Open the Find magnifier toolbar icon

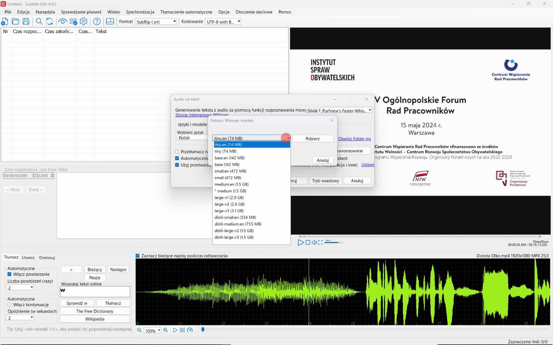39,21
